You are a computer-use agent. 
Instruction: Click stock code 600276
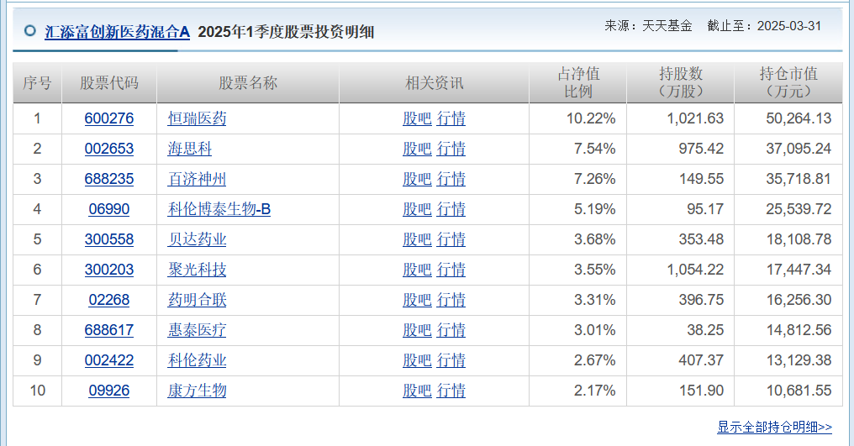point(109,118)
